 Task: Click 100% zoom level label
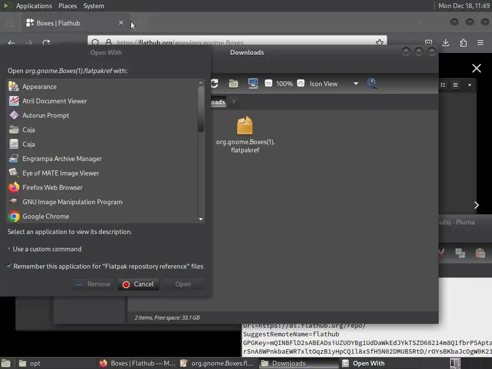pyautogui.click(x=284, y=84)
